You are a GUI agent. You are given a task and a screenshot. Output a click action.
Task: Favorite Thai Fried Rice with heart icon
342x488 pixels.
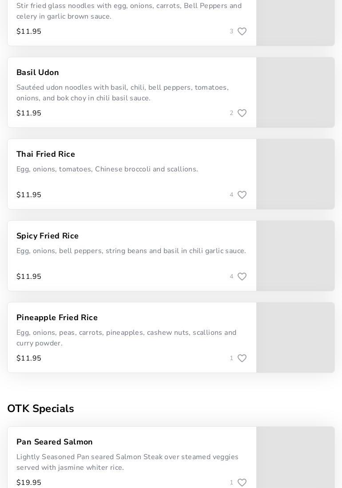point(242,195)
